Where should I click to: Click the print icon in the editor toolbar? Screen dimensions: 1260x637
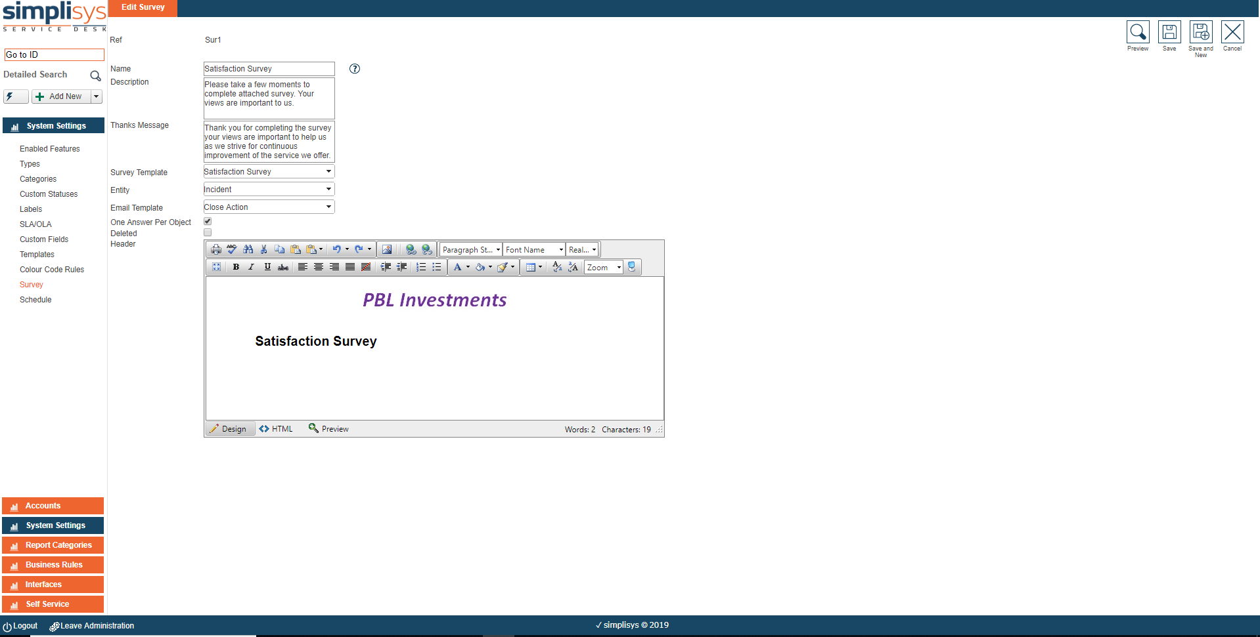pos(216,249)
